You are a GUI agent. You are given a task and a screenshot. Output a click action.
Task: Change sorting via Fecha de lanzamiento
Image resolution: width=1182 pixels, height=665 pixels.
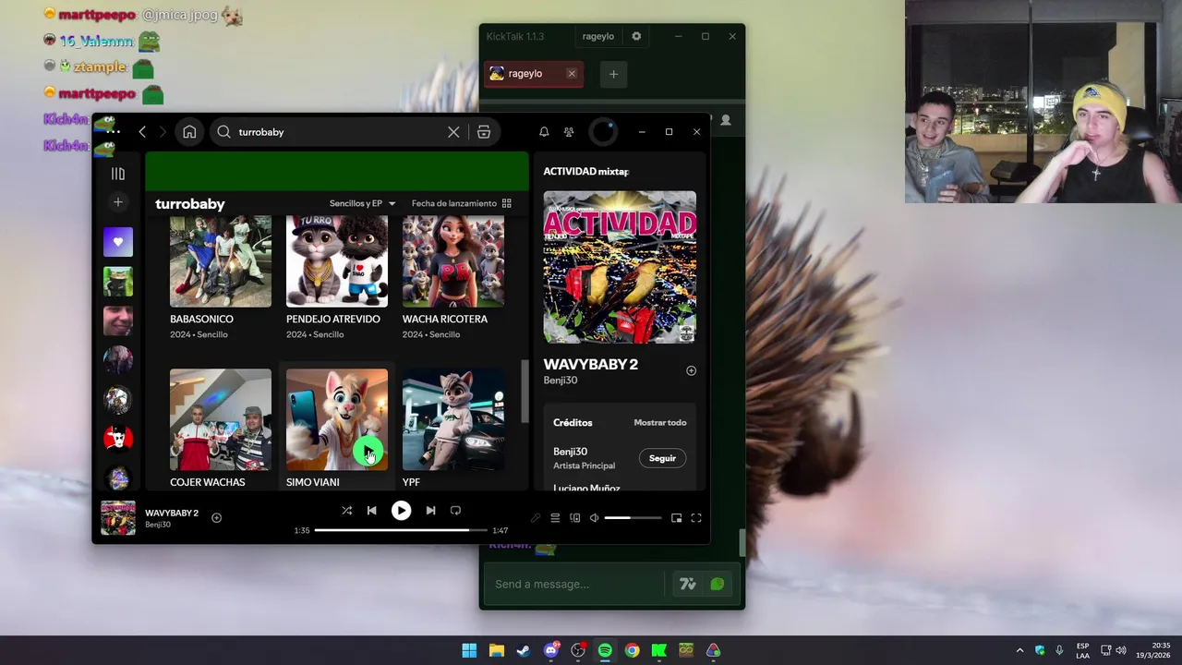[454, 203]
